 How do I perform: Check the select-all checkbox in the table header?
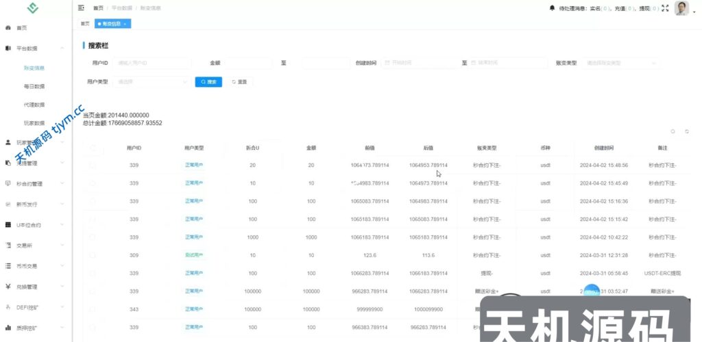93,148
